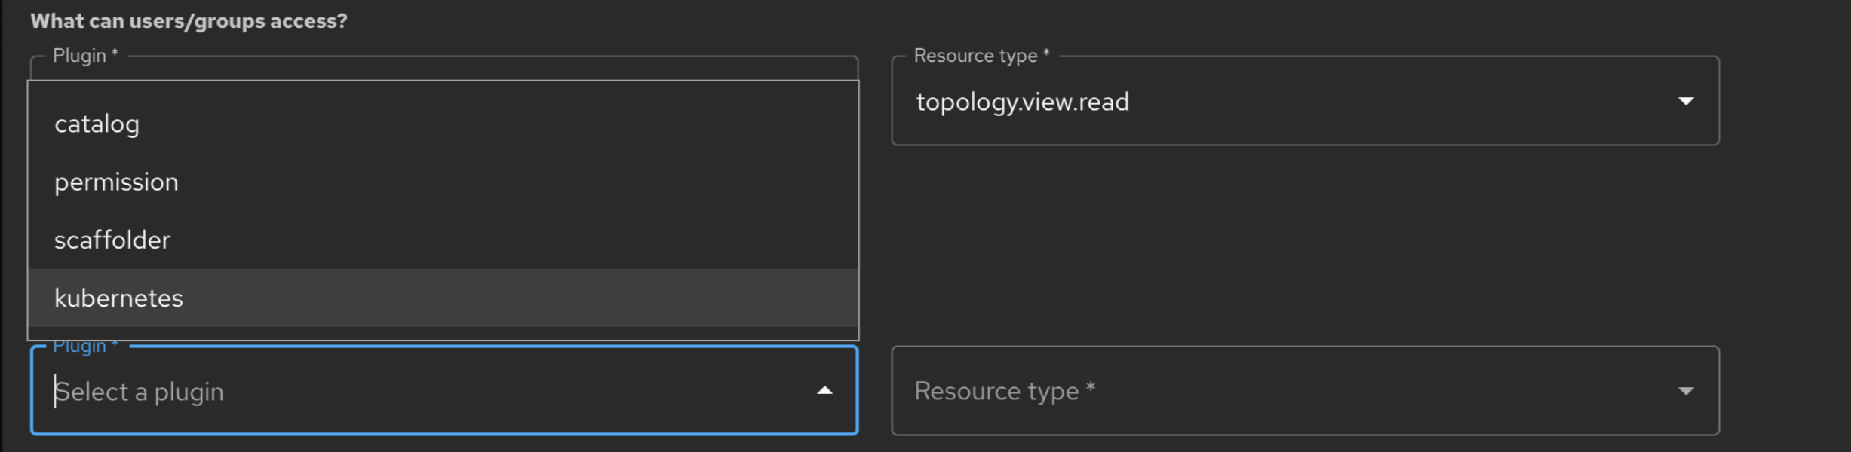The image size is (1851, 452).
Task: Click the first Plugin field above the list
Action: coord(444,69)
